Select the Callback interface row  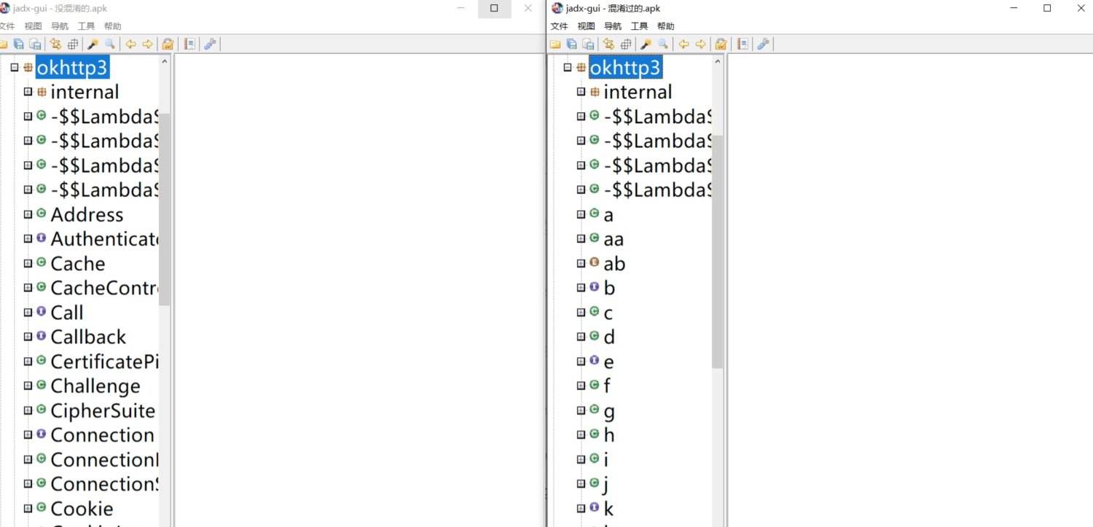(88, 337)
